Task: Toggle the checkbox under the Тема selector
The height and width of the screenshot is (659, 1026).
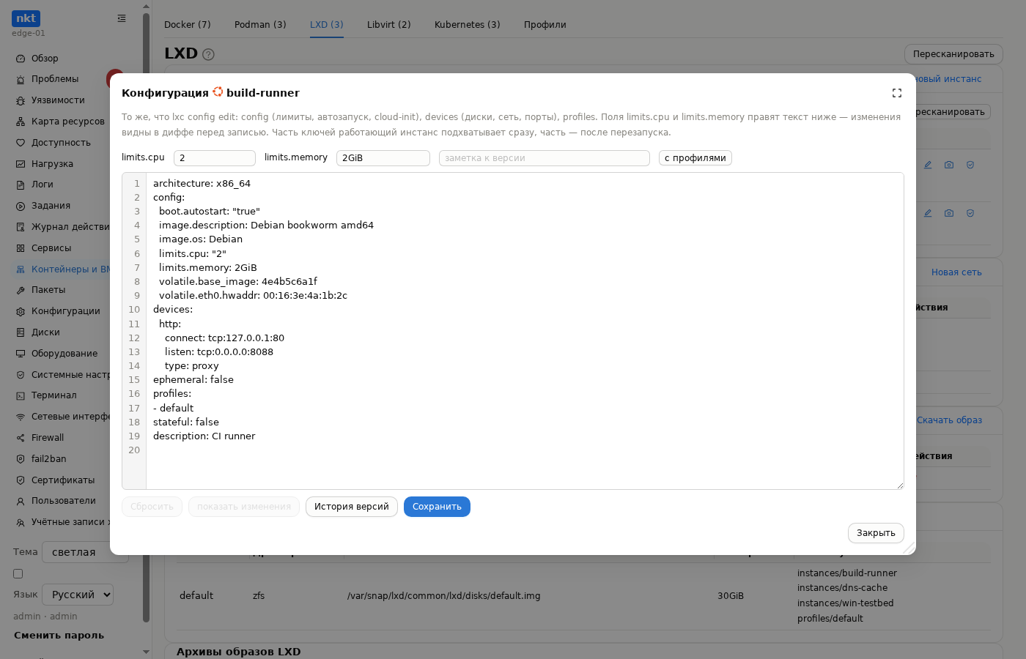Action: [18, 574]
